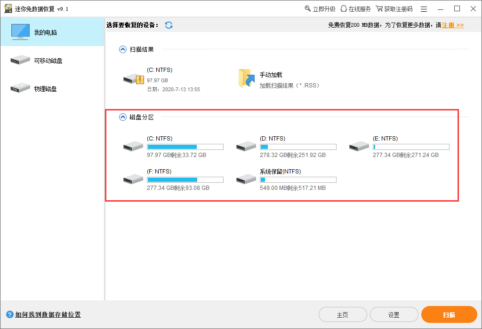The image size is (482, 329).
Task: Click the E: partition usage bar
Action: click(411, 147)
